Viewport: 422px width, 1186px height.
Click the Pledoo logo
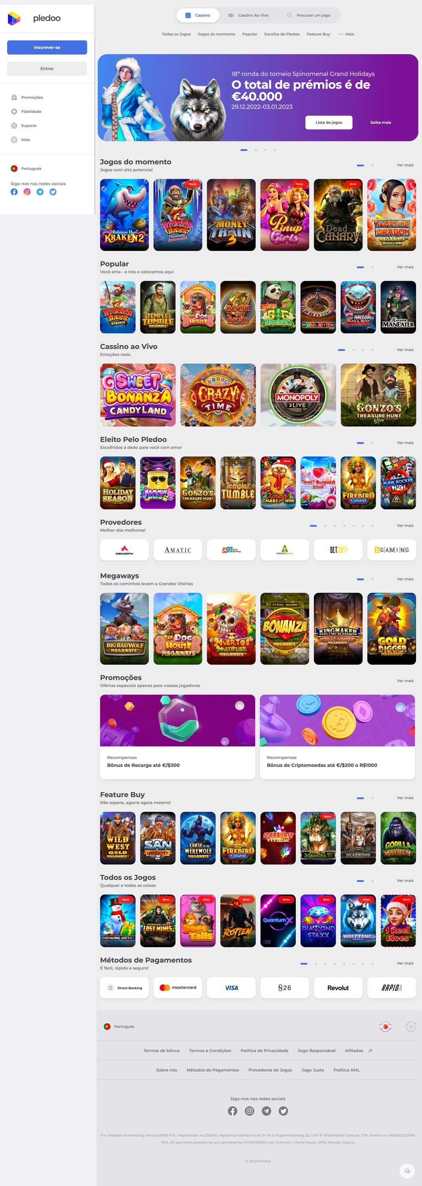pos(34,18)
